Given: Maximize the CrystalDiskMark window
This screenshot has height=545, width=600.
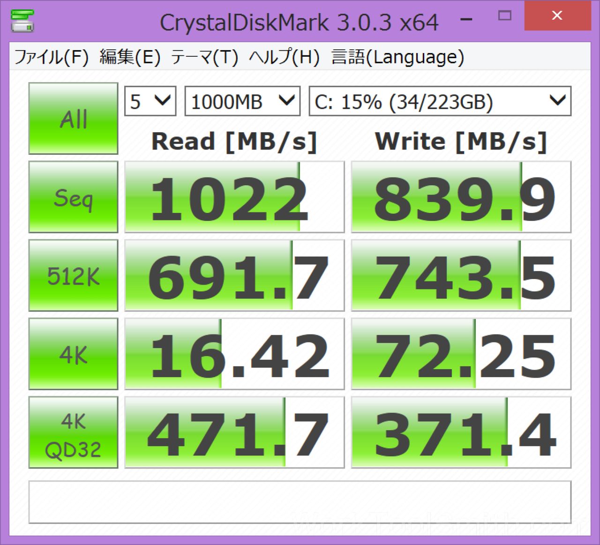Looking at the screenshot, I should (x=504, y=16).
